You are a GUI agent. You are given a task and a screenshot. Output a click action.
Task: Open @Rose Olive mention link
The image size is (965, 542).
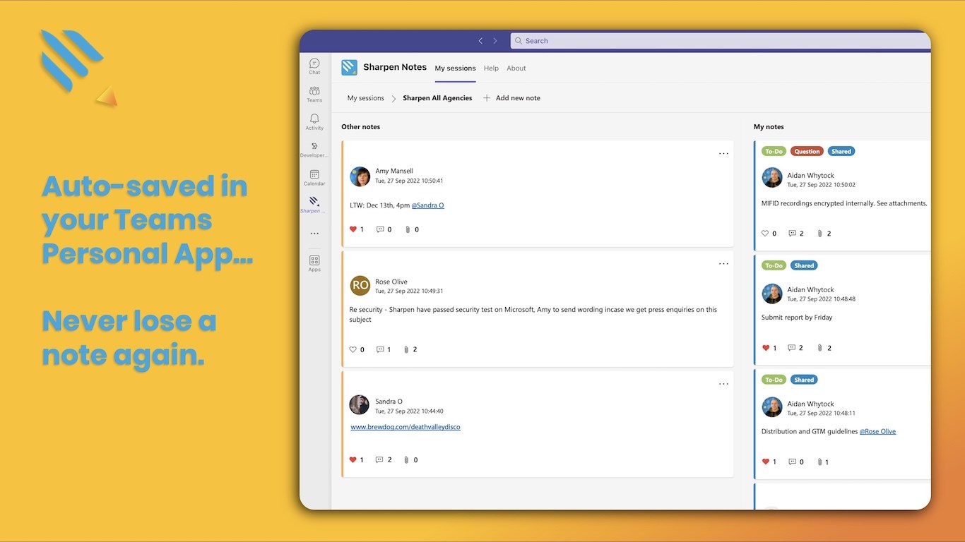[x=877, y=431]
